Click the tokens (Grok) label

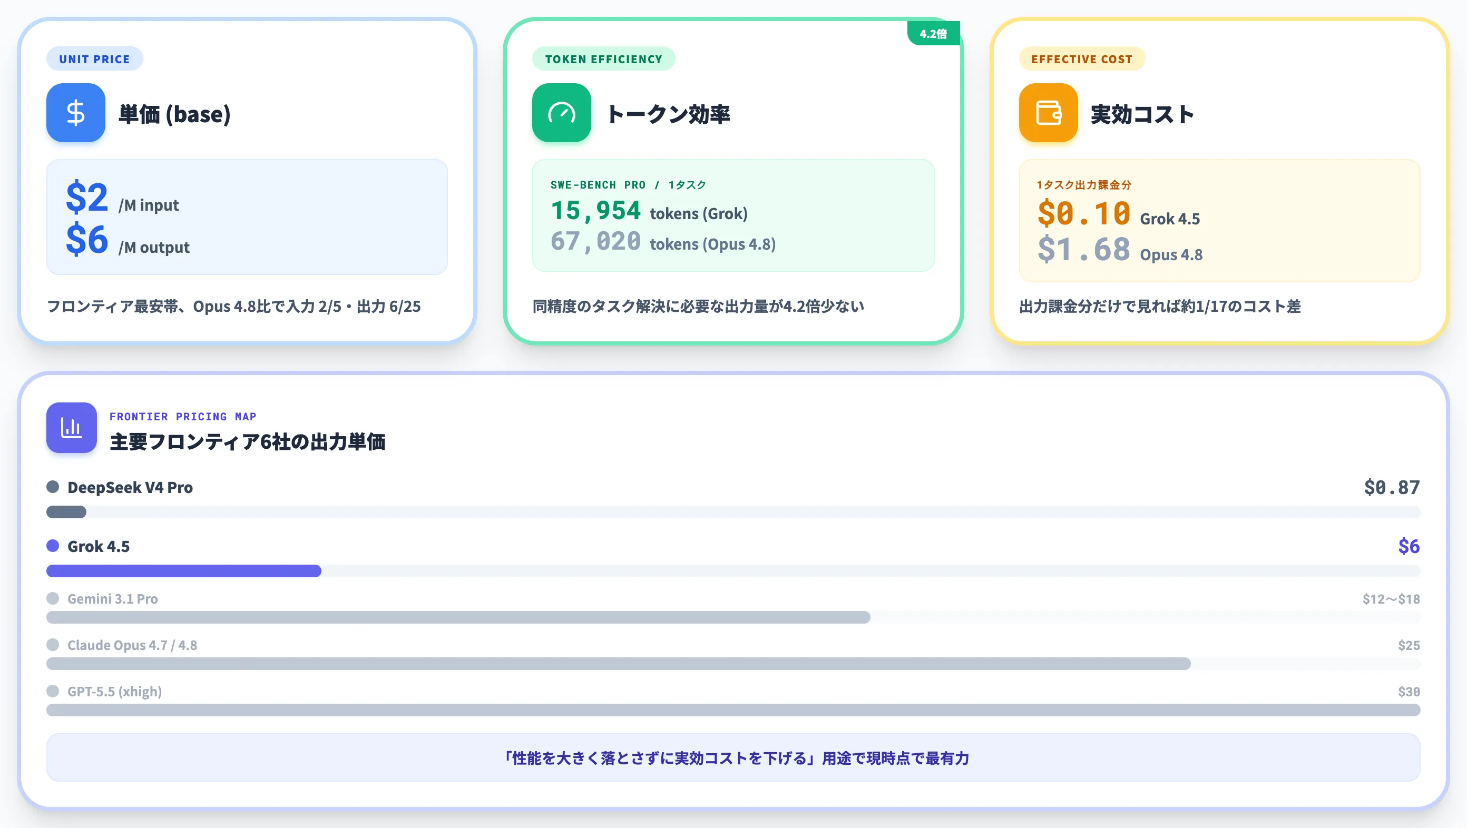(x=699, y=213)
